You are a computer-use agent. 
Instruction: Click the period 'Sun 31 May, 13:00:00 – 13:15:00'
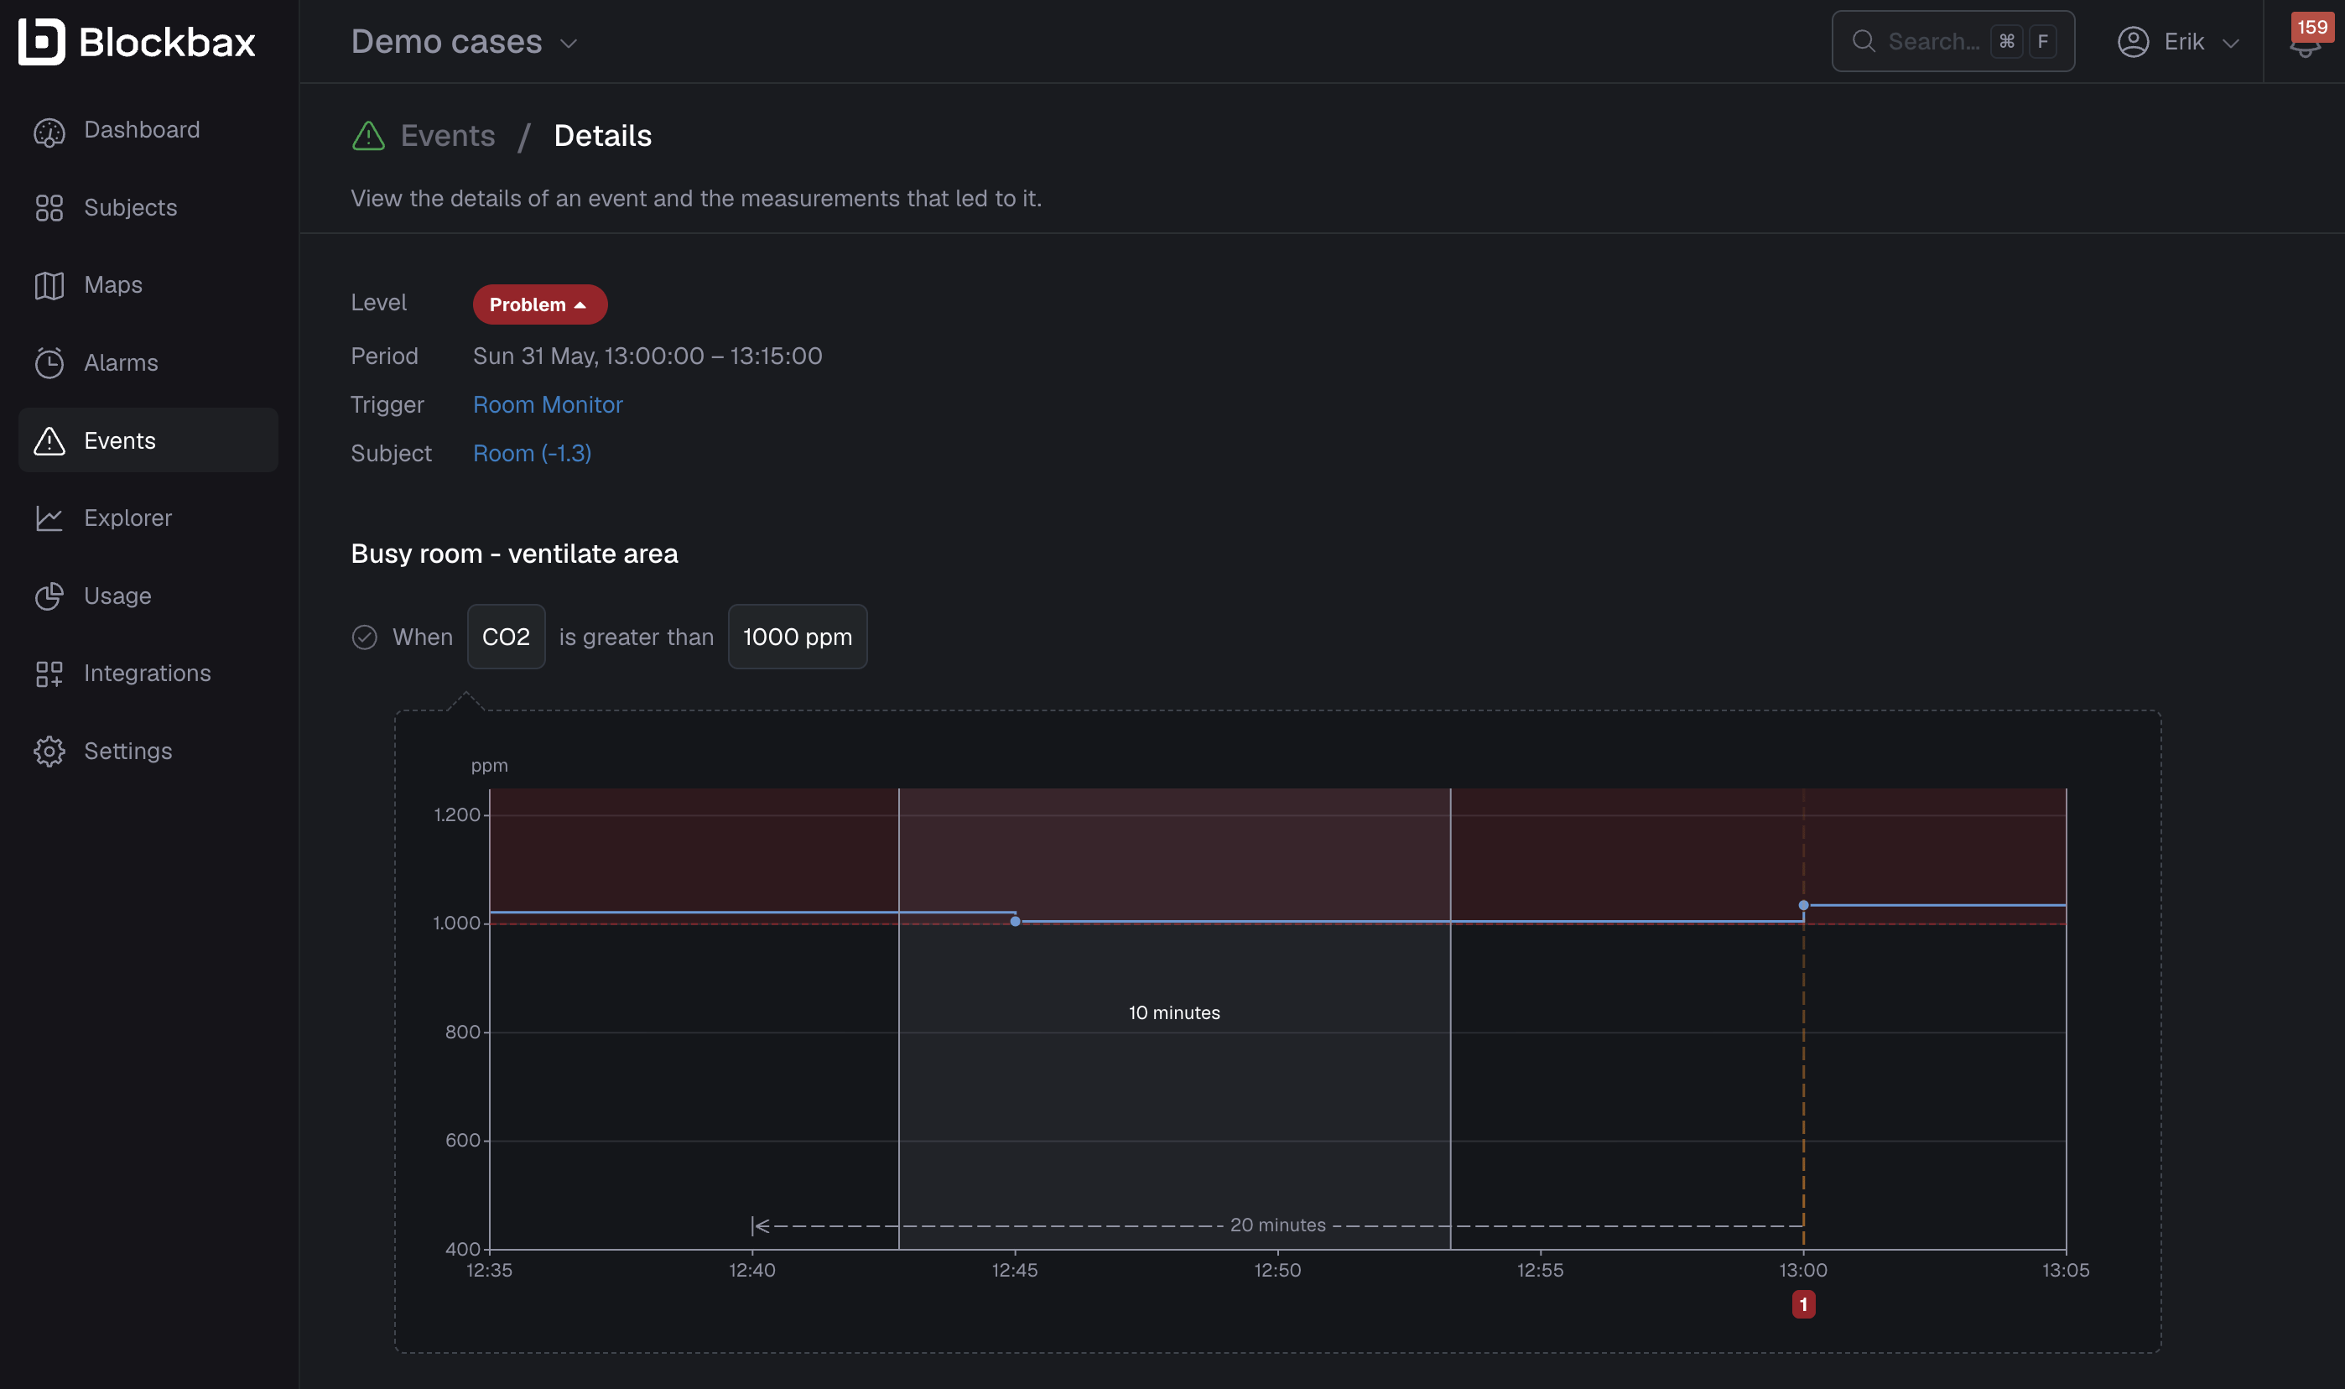pyautogui.click(x=647, y=356)
